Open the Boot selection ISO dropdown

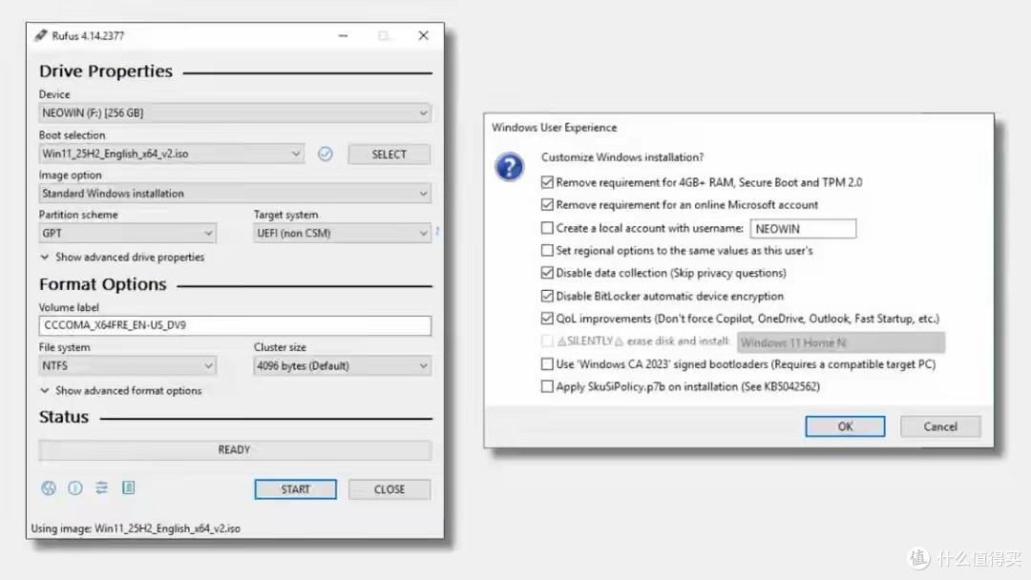click(x=171, y=154)
